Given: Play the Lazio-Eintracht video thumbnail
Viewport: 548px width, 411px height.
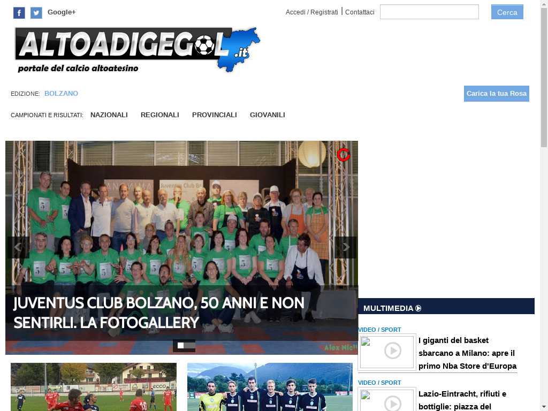Looking at the screenshot, I should (387, 399).
